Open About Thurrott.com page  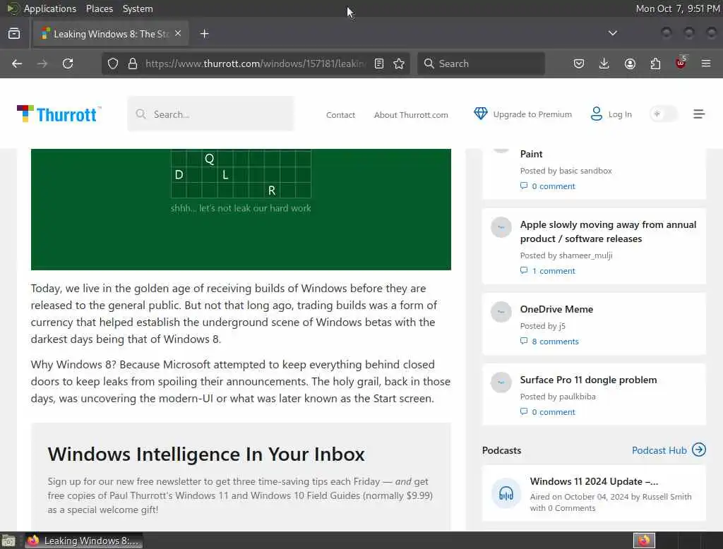(x=411, y=115)
